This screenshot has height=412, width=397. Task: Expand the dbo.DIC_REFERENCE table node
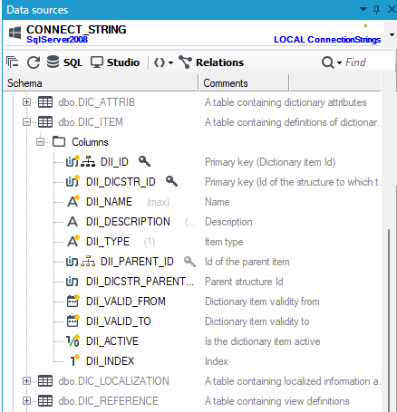pos(26,401)
